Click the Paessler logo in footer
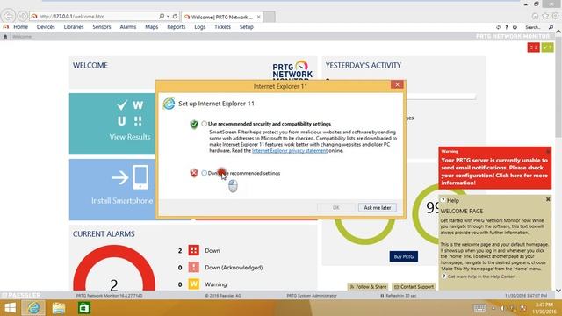The width and height of the screenshot is (562, 316). pyautogui.click(x=21, y=295)
